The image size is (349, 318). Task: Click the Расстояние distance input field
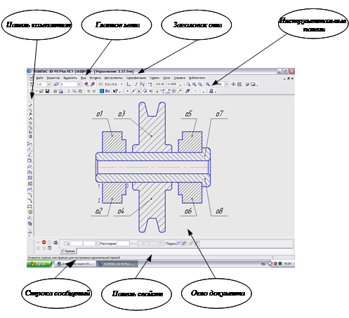click(123, 244)
